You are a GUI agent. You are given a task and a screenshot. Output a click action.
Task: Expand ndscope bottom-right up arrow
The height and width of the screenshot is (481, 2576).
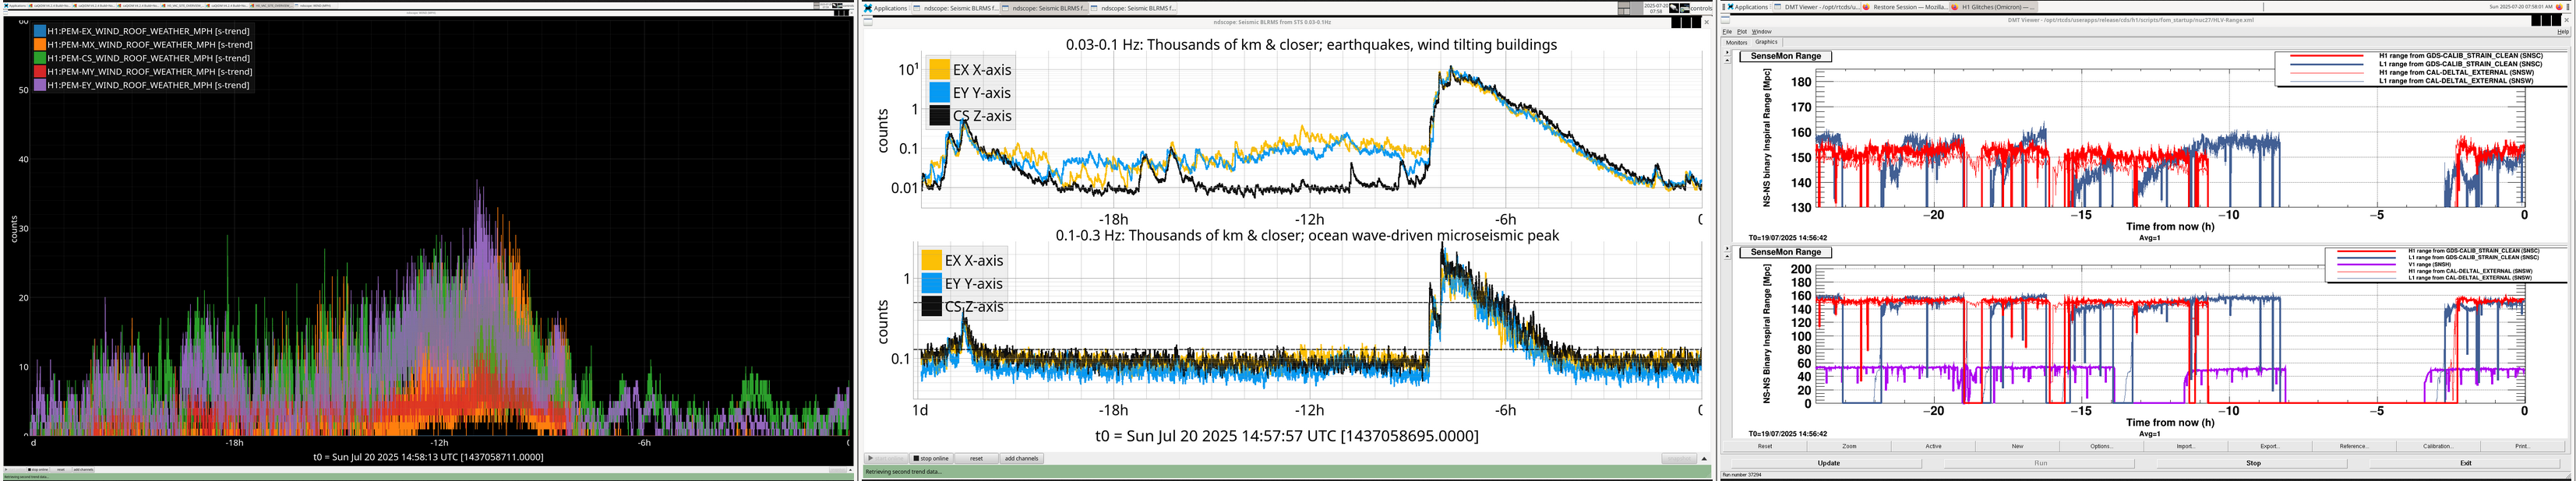[1704, 458]
